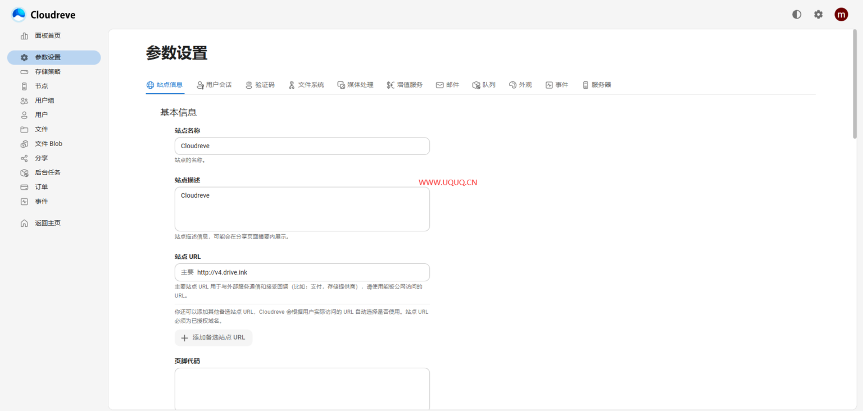This screenshot has height=411, width=863.
Task: Click Cloudreve brand title text
Action: [x=53, y=15]
